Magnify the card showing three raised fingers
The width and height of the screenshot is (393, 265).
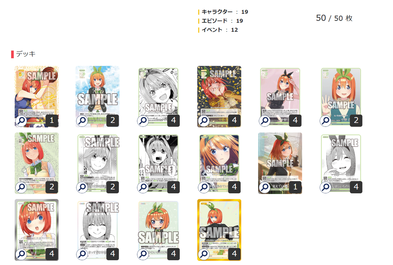(x=326, y=121)
